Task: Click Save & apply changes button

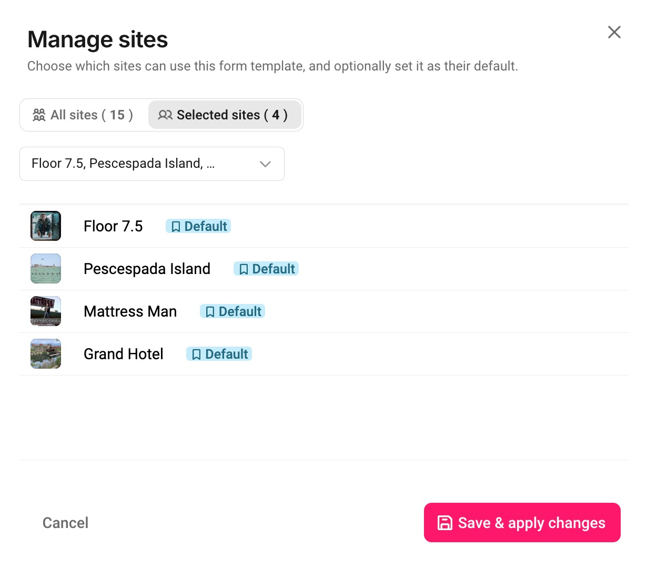Action: pyautogui.click(x=522, y=523)
